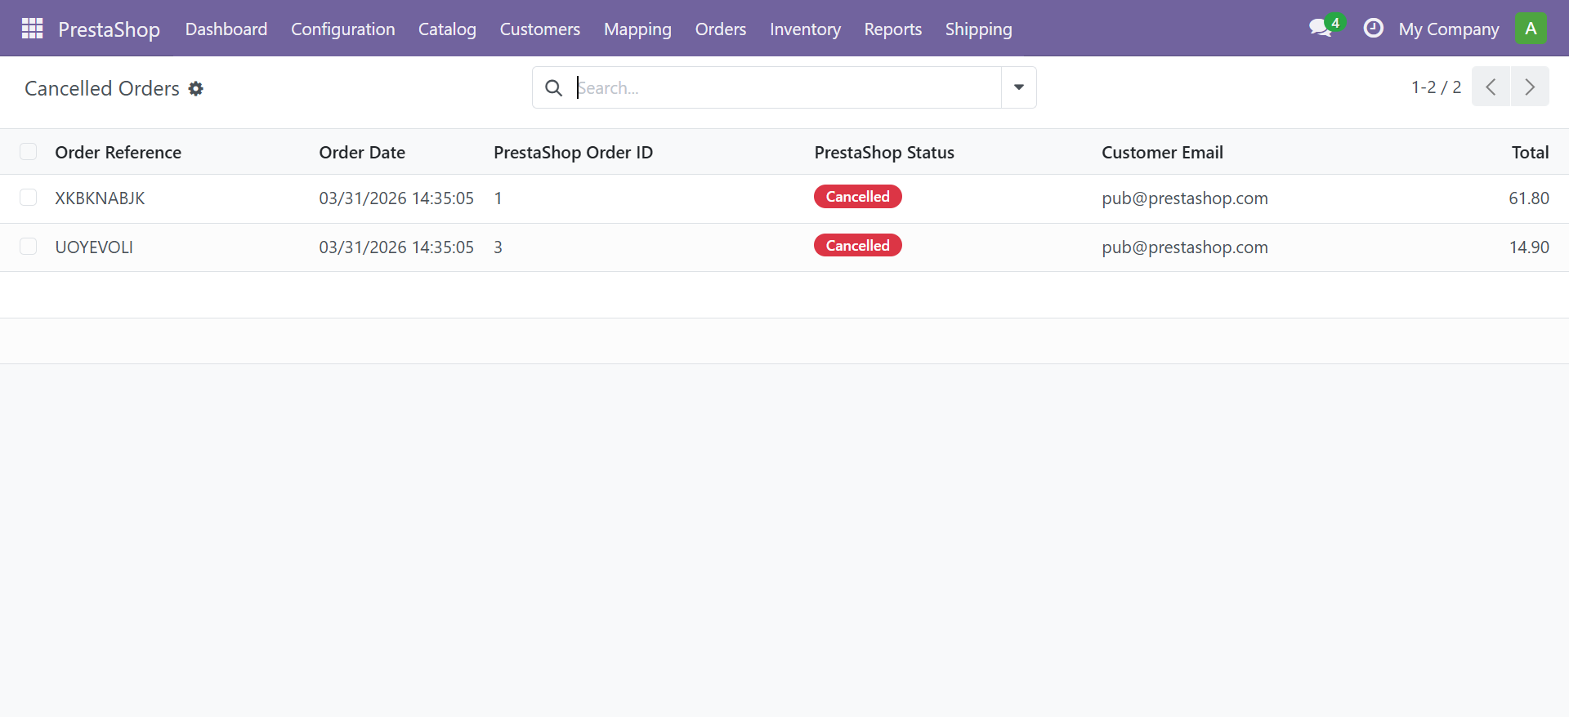Open the Configuration menu
This screenshot has height=717, width=1569.
342,29
